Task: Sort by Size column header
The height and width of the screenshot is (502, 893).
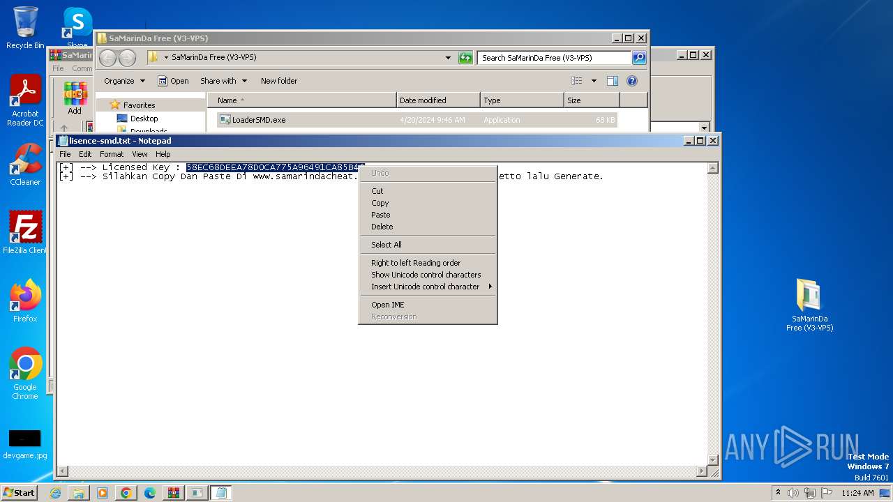Action: pyautogui.click(x=592, y=100)
